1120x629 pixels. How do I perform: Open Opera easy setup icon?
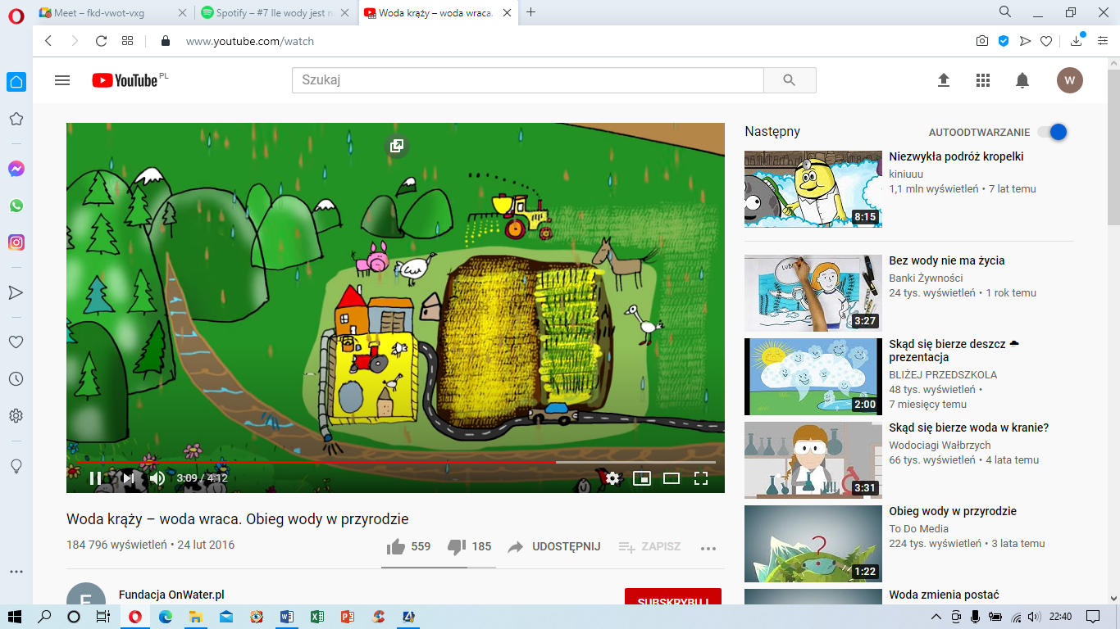click(1103, 41)
